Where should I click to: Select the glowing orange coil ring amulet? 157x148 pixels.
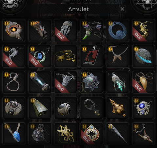(14, 30)
